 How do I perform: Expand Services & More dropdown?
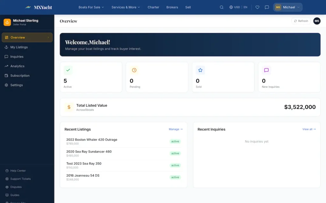(x=125, y=7)
